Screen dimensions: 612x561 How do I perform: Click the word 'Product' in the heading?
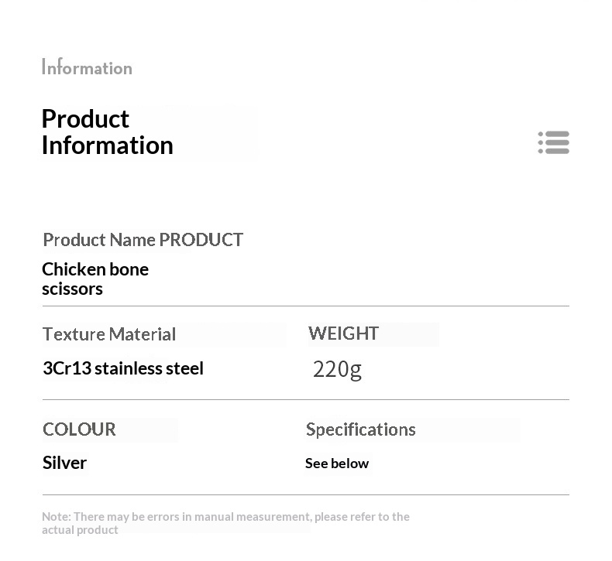[x=85, y=119]
